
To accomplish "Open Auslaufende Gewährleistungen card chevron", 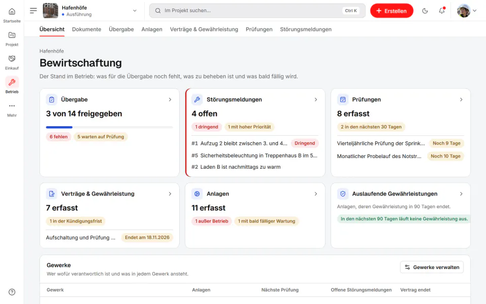I will coord(461,194).
